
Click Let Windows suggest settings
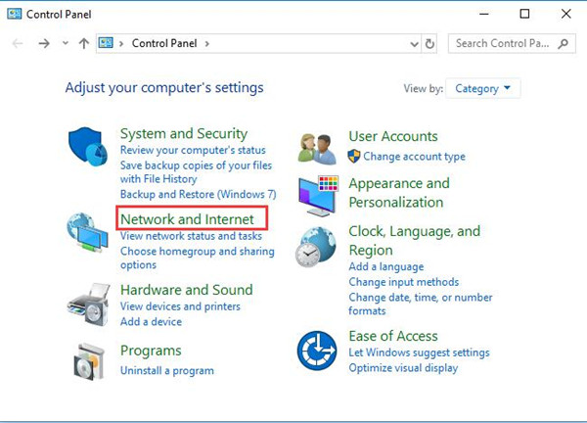419,352
